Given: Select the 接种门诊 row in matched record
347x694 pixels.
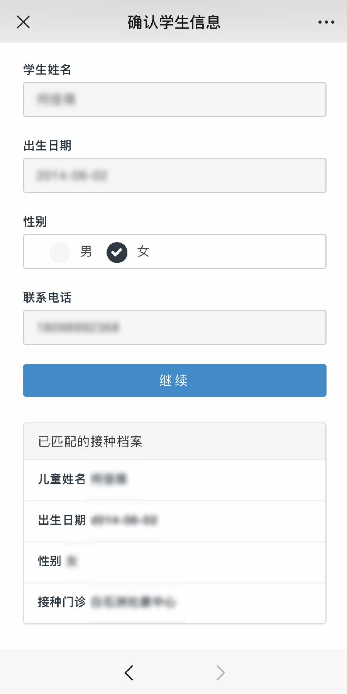Looking at the screenshot, I should coord(175,603).
